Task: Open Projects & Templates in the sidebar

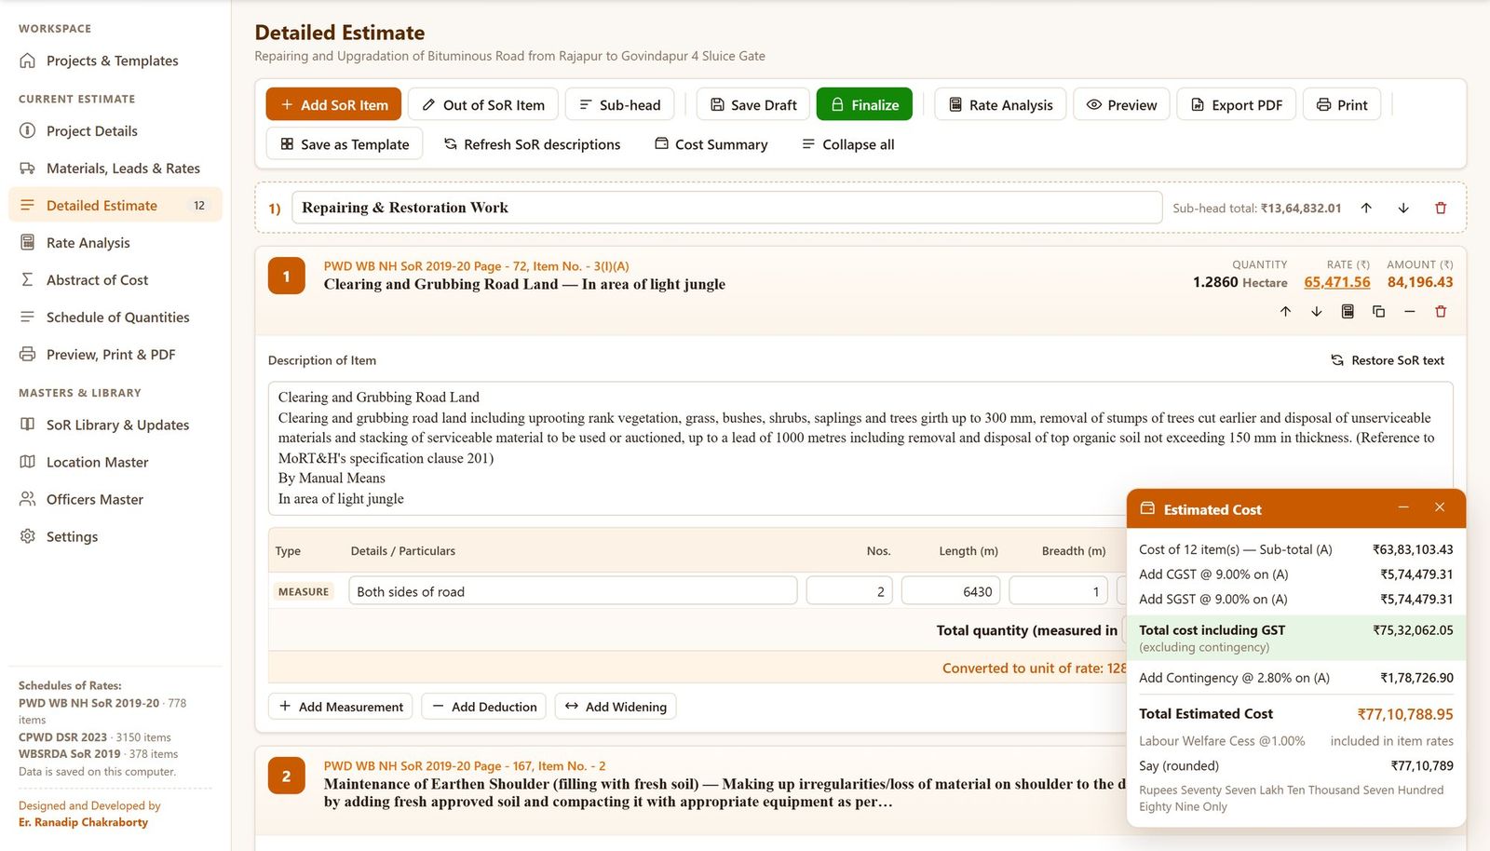Action: pyautogui.click(x=115, y=61)
